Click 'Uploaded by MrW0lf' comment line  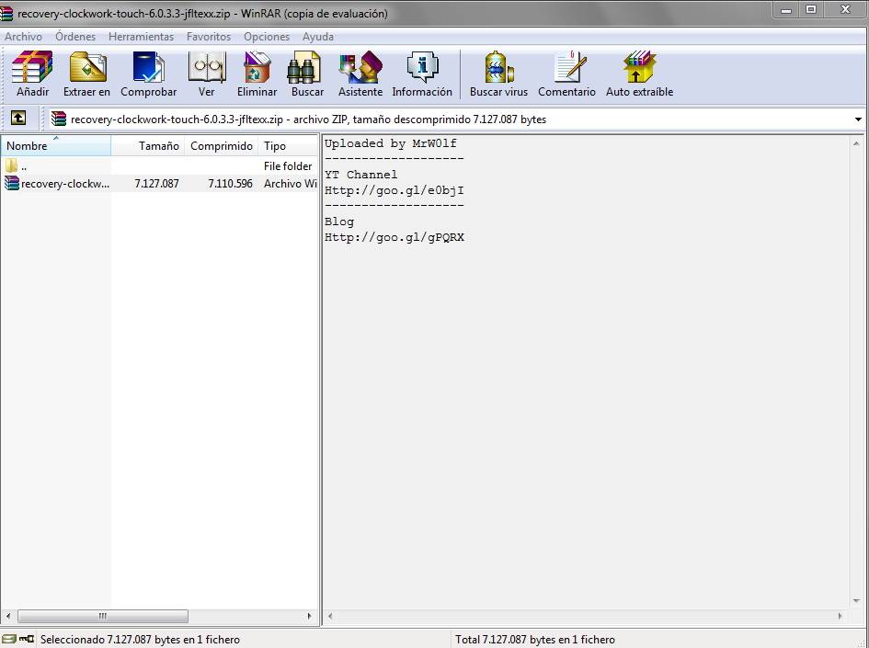pyautogui.click(x=391, y=143)
